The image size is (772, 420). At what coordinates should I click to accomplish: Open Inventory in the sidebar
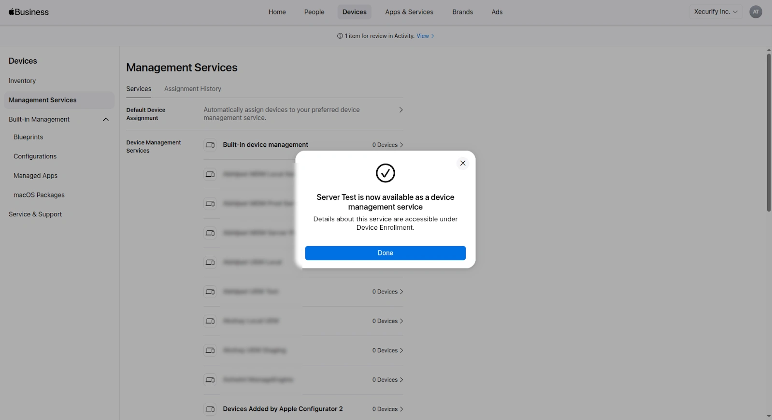coord(22,81)
